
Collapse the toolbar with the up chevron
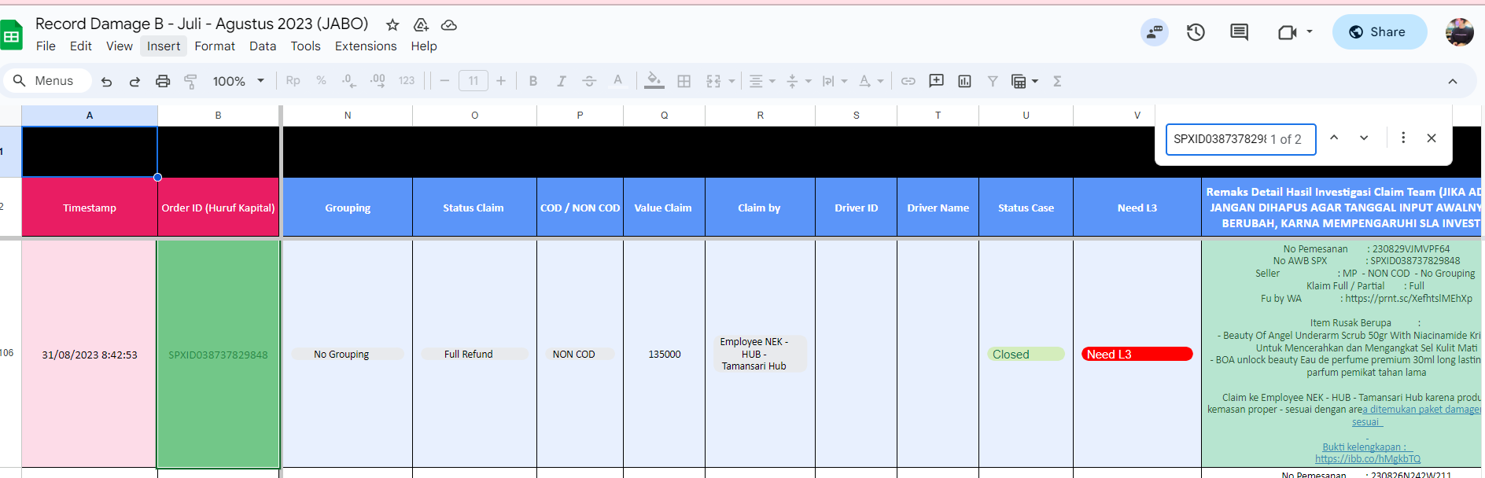1453,81
